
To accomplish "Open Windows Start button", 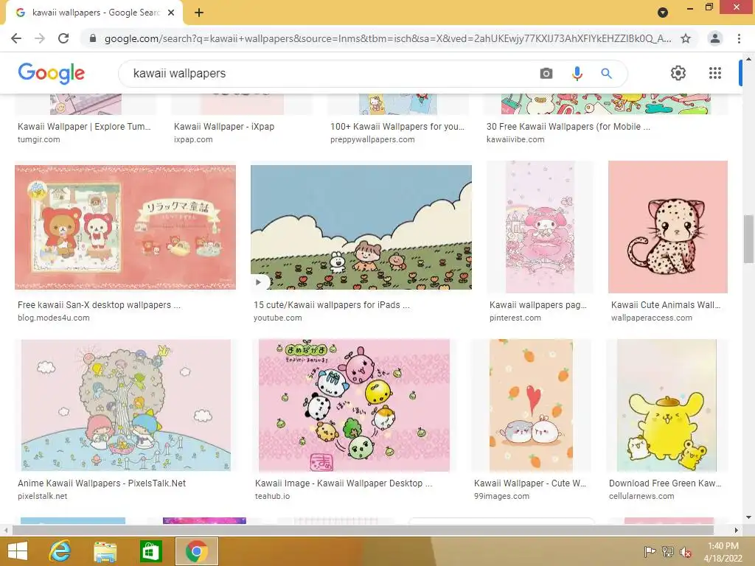I will 18,551.
